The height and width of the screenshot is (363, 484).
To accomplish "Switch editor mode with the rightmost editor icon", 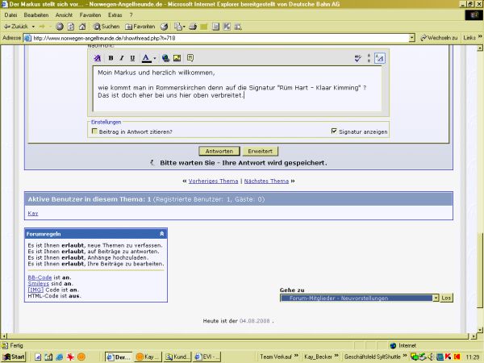I will point(380,58).
